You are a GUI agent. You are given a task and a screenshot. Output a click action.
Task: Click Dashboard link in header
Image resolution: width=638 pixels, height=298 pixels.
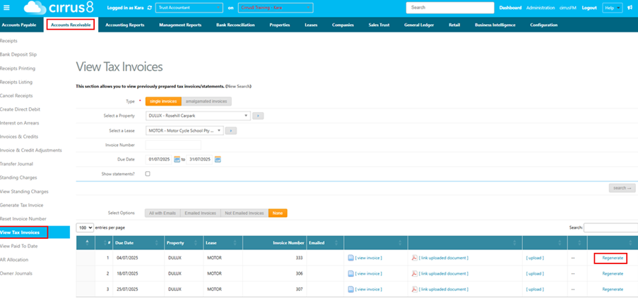(510, 8)
